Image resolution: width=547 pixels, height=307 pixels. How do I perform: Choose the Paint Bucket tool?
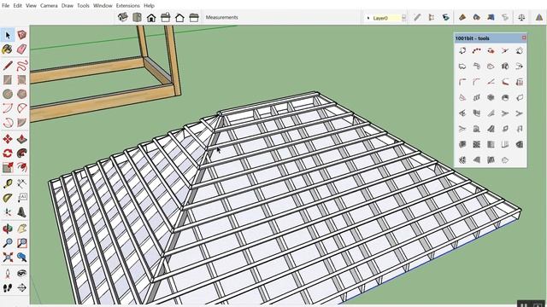[8, 49]
